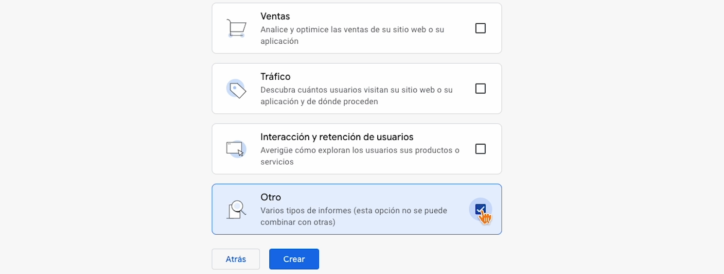Click the magnifying glass document icon
Screen dimensions: 724x274
pyautogui.click(x=236, y=209)
